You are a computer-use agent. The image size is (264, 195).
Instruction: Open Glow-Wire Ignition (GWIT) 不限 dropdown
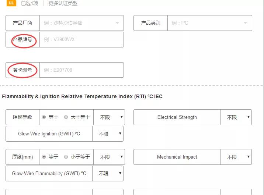[x=108, y=134]
